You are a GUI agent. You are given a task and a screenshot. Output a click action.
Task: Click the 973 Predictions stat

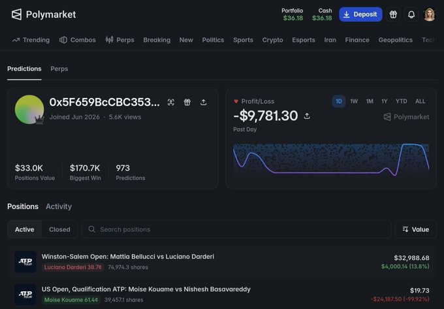[x=130, y=172]
